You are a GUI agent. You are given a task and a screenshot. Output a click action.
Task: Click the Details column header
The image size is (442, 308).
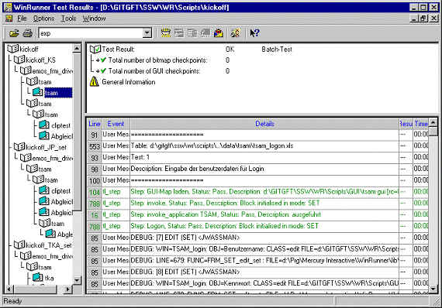[264, 124]
